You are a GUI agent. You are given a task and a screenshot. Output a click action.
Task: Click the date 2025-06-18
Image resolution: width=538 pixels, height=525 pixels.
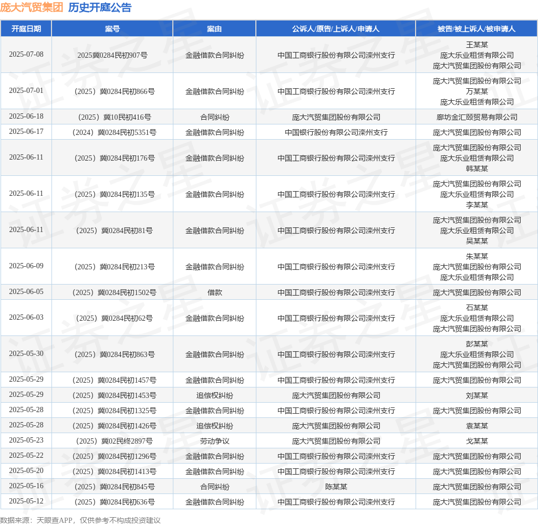point(26,116)
